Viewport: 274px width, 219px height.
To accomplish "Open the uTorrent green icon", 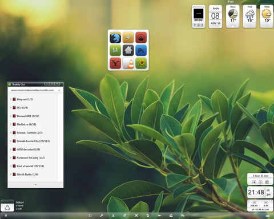I will 115,50.
